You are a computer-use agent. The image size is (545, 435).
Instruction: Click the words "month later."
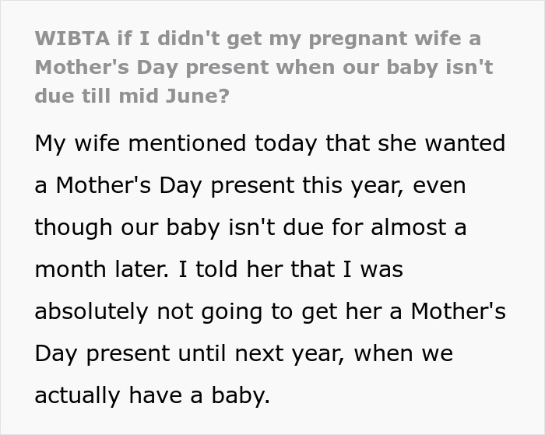102,269
